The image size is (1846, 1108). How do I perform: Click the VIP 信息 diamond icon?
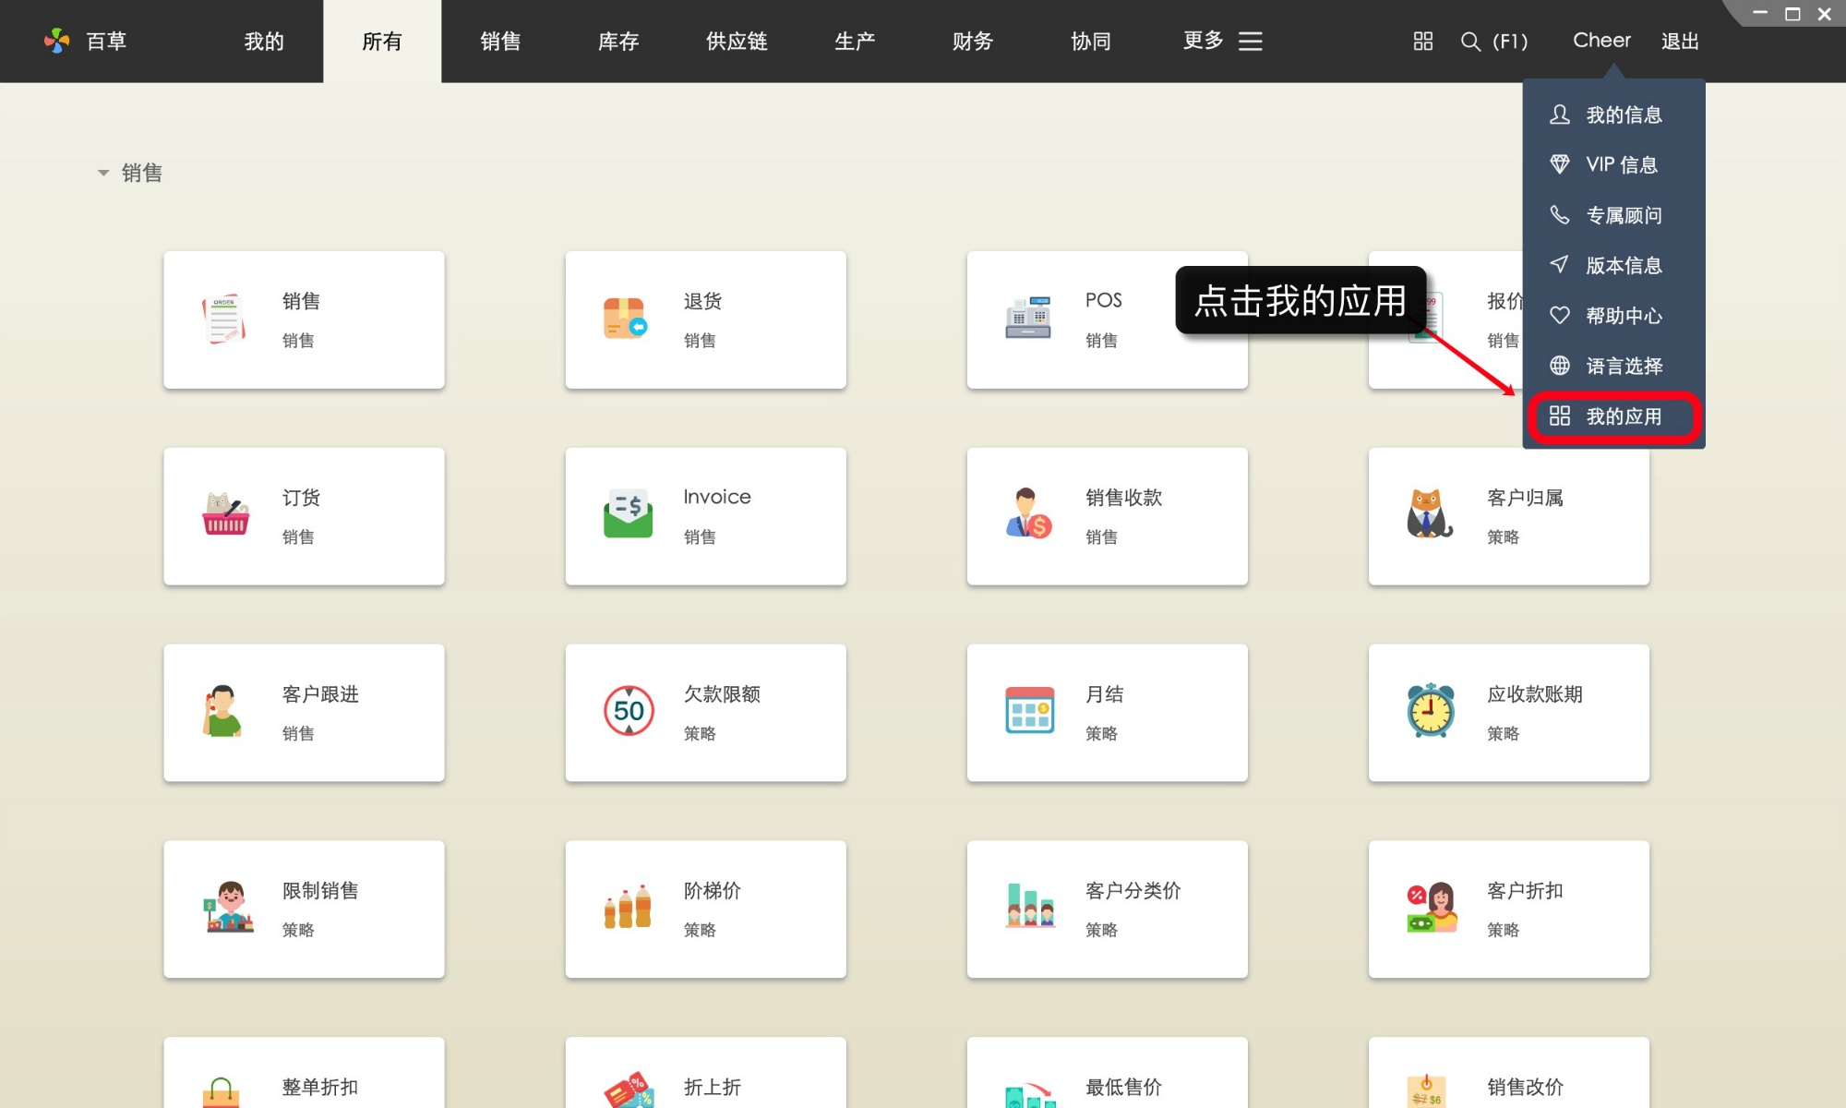[x=1560, y=164]
